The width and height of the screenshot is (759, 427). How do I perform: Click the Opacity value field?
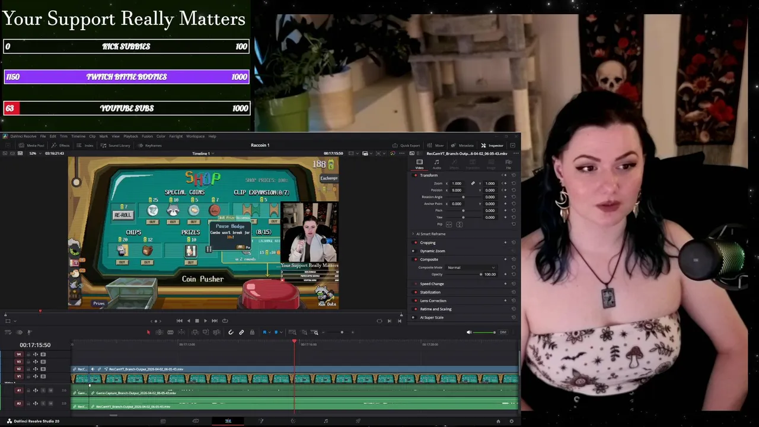click(490, 274)
